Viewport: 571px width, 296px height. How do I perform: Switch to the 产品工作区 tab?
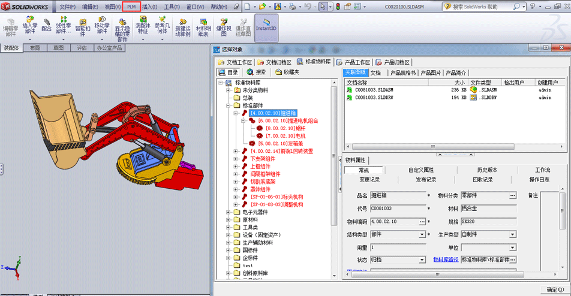pos(354,62)
